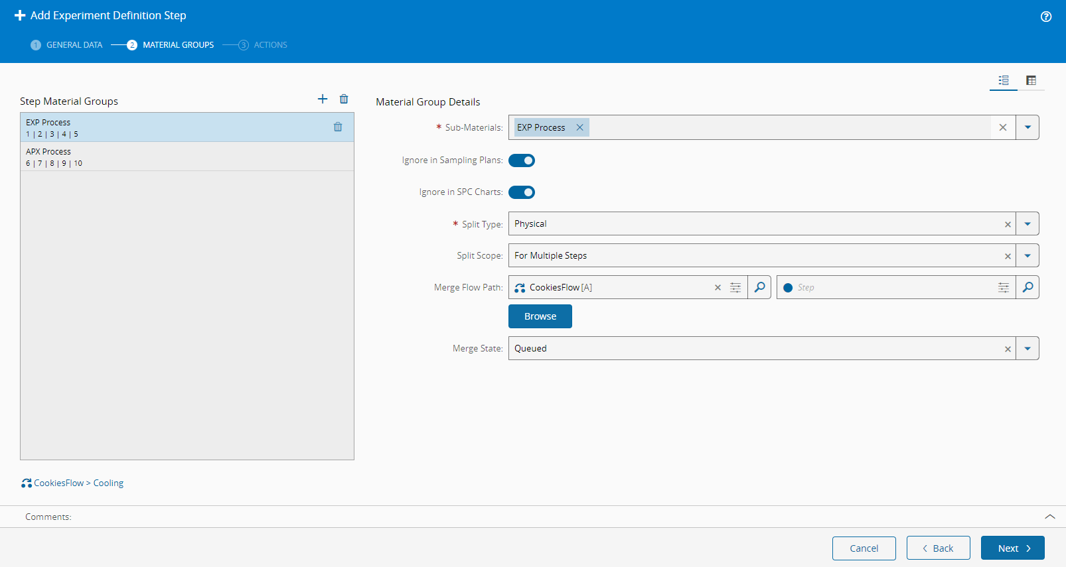Clear CookiesFlow merge flow value
The height and width of the screenshot is (567, 1066).
pyautogui.click(x=718, y=288)
